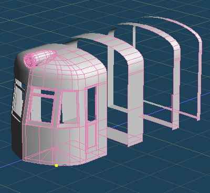Click the black-framed window on the dark side
The width and height of the screenshot is (210, 193).
coord(18,99)
